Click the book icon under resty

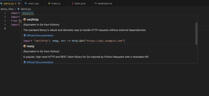coord(25,62)
